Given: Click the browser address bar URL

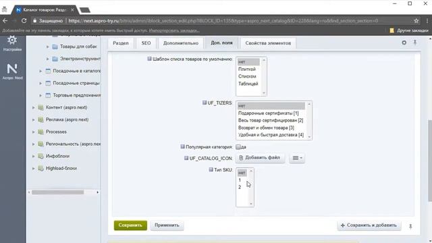Looking at the screenshot, I should pyautogui.click(x=223, y=21).
